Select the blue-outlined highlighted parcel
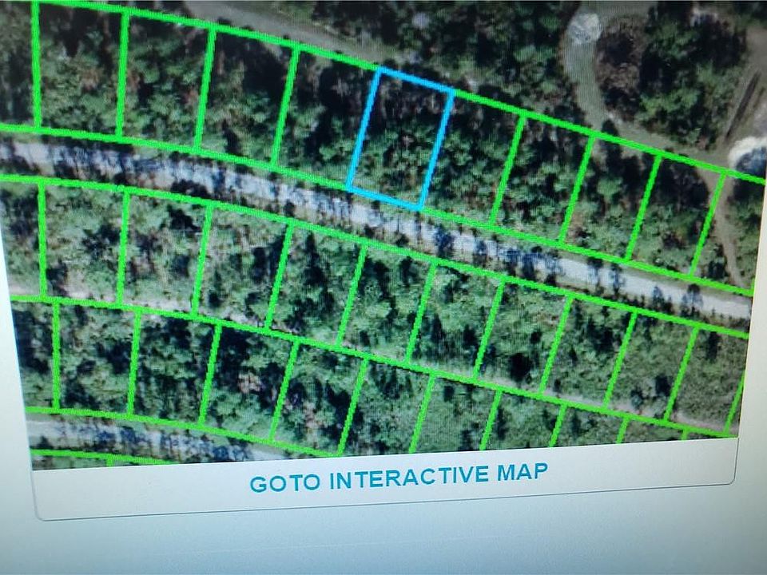Screen dimensions: 767x575 coord(399,140)
